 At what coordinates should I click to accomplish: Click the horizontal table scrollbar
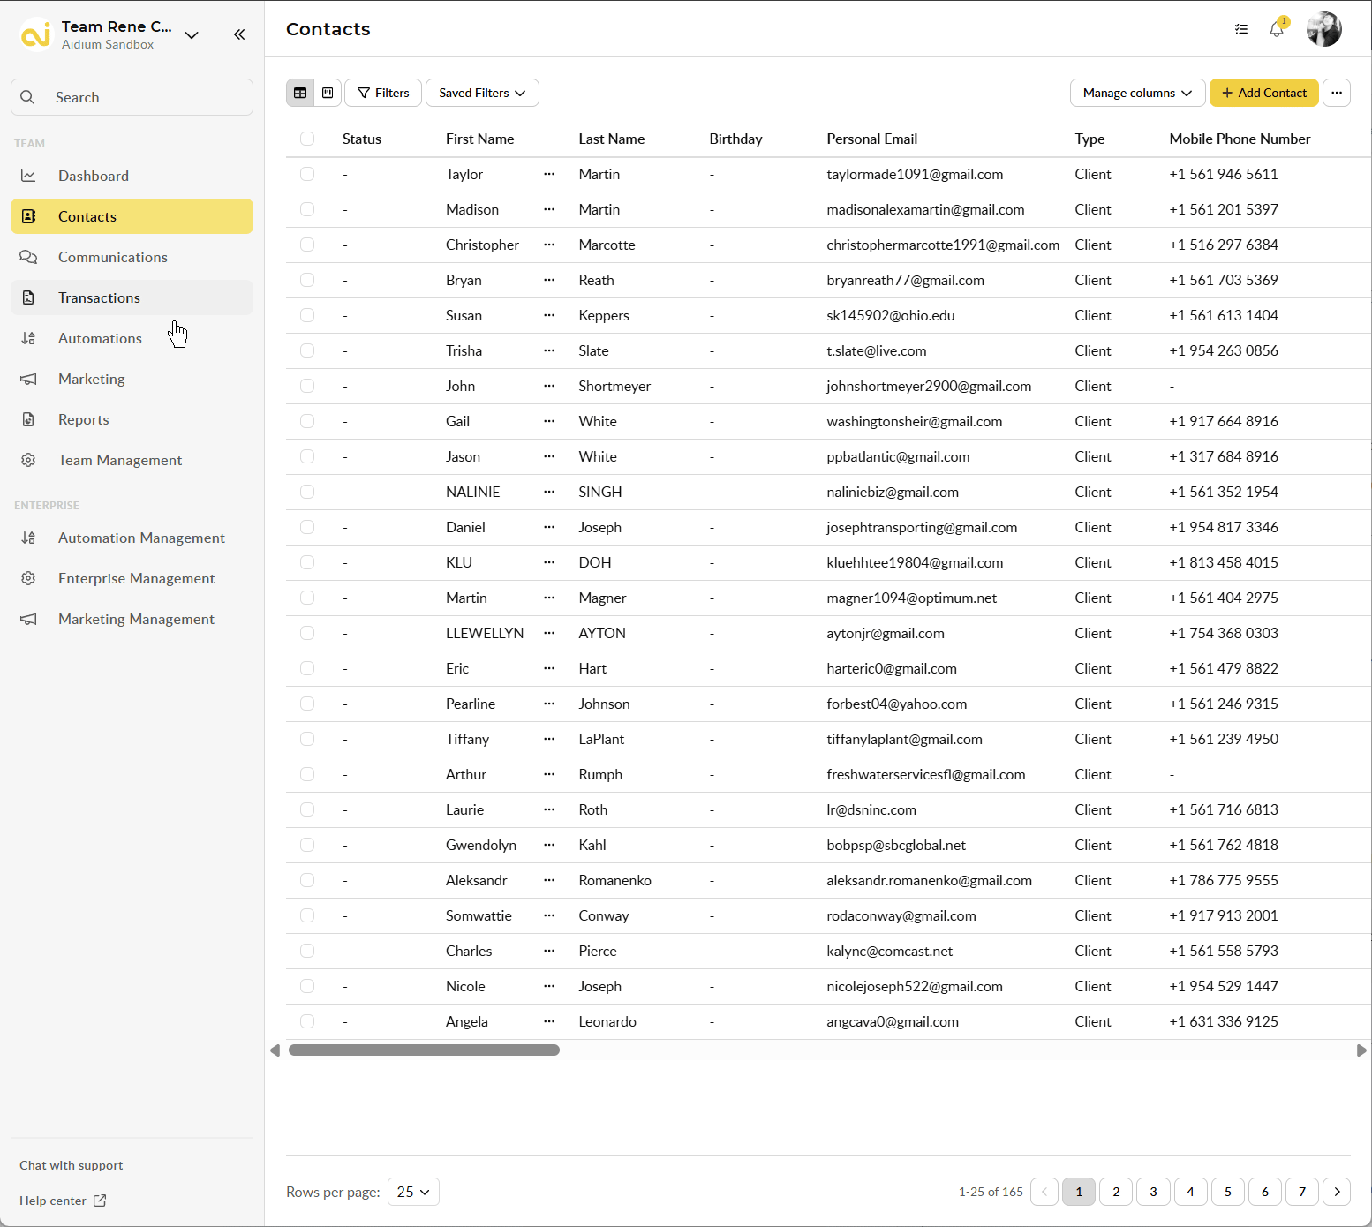(x=424, y=1050)
